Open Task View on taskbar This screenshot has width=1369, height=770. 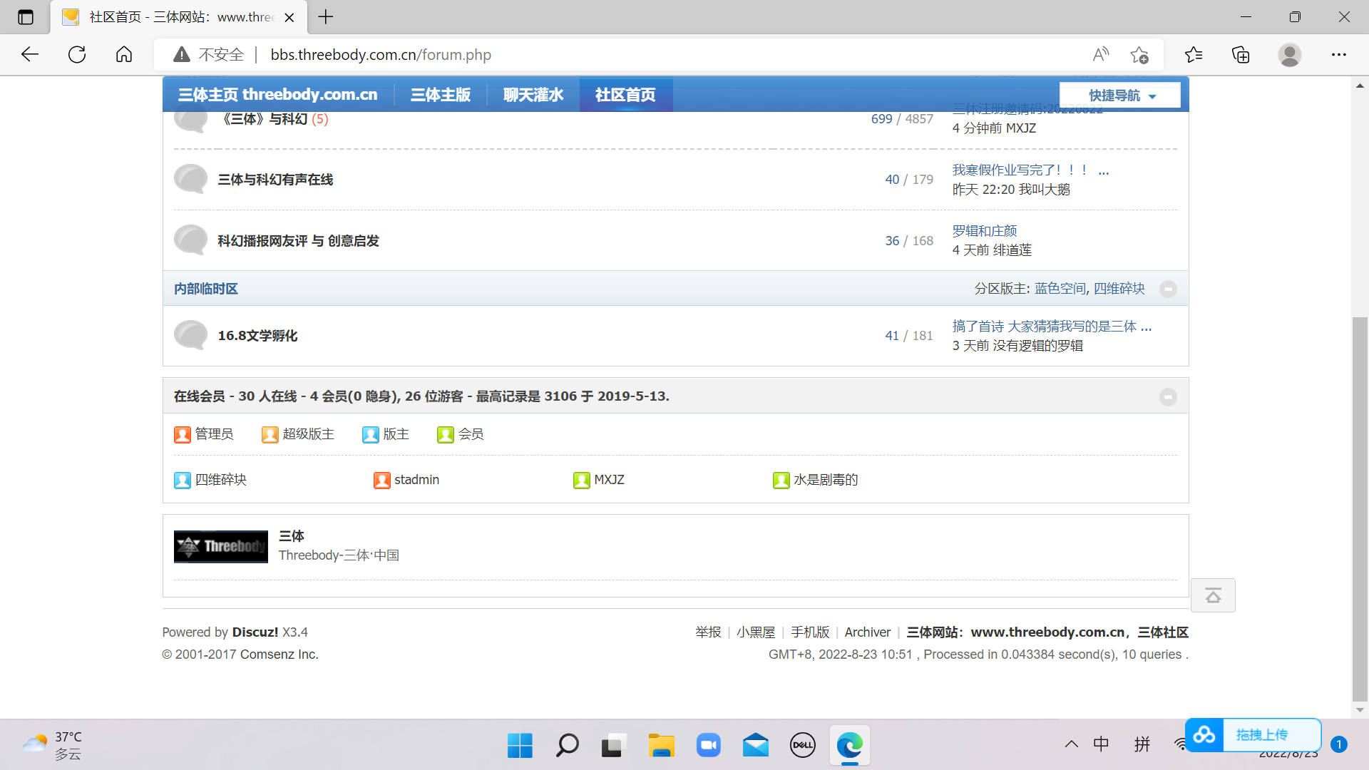614,746
